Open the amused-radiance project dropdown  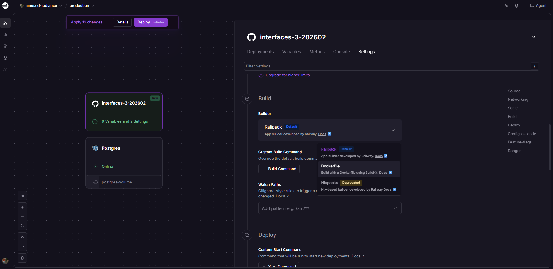tap(41, 6)
